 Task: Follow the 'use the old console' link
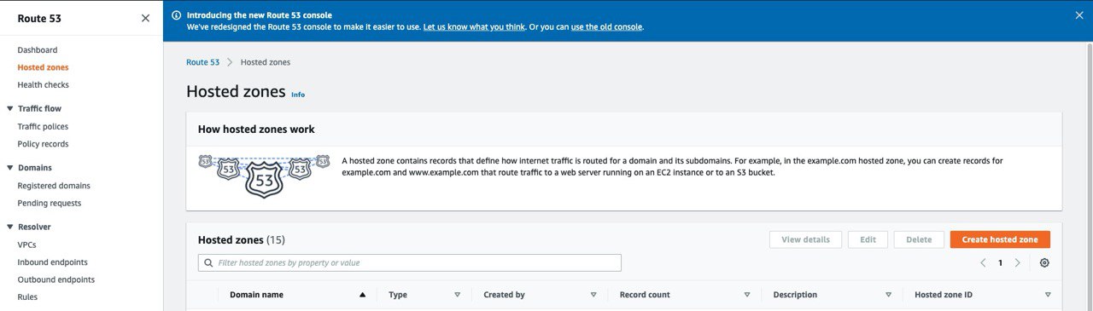click(606, 26)
